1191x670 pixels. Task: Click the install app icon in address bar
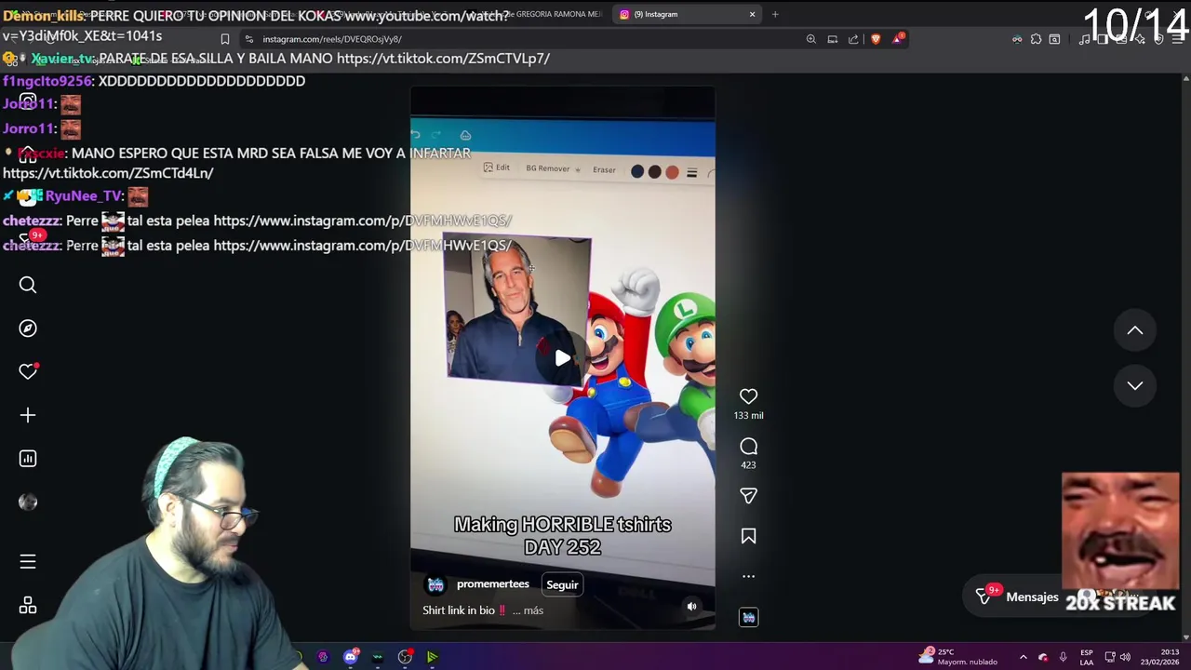click(x=833, y=39)
